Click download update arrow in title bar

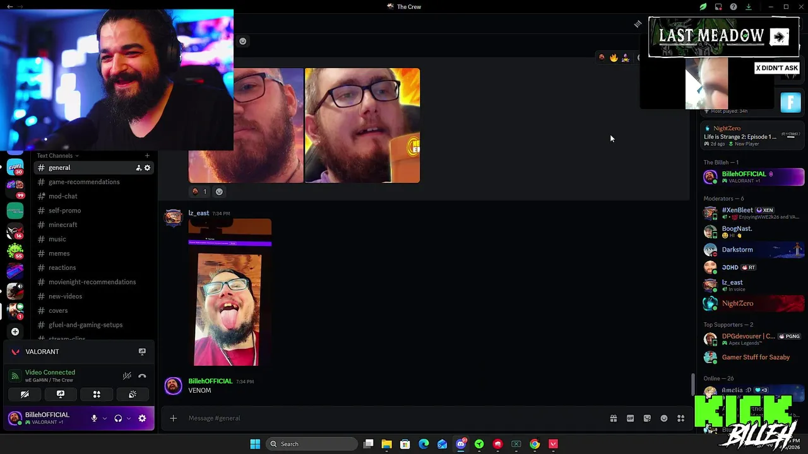(749, 7)
